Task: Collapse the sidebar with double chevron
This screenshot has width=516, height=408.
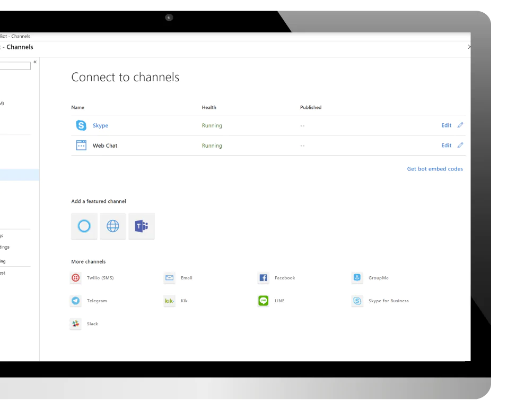Action: point(35,62)
